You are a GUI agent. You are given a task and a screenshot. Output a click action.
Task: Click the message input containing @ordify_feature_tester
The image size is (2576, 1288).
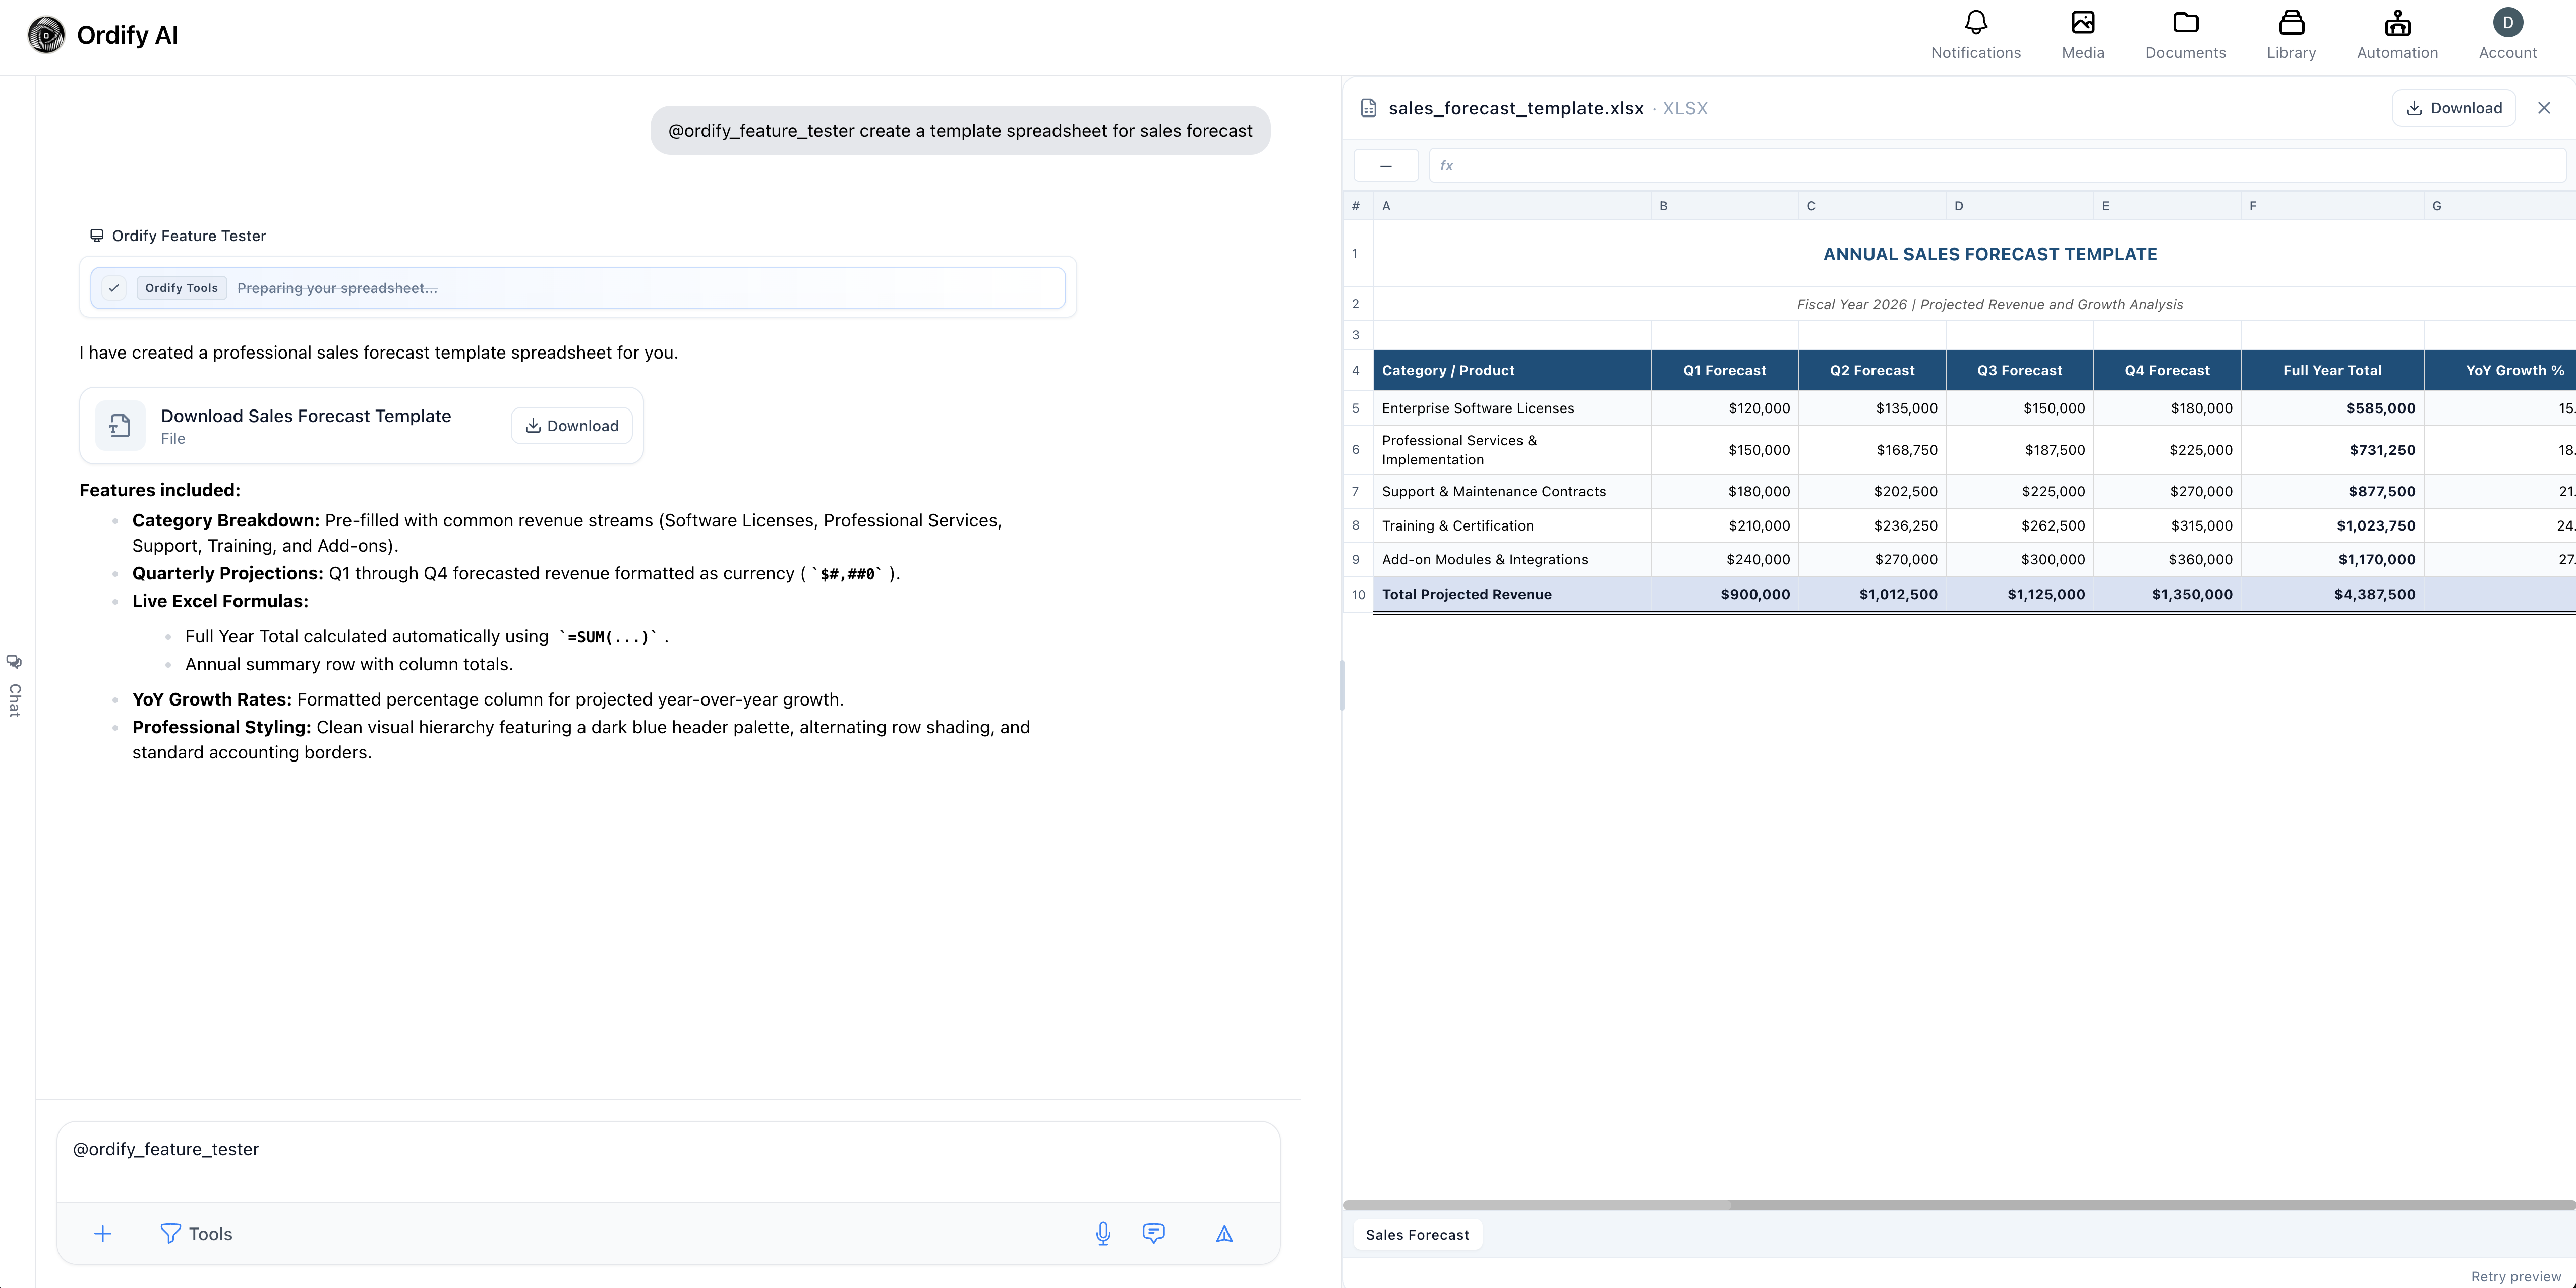point(668,1161)
